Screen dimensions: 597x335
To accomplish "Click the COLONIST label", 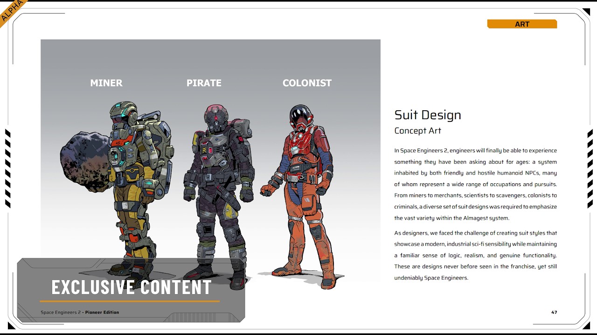I will (x=307, y=83).
